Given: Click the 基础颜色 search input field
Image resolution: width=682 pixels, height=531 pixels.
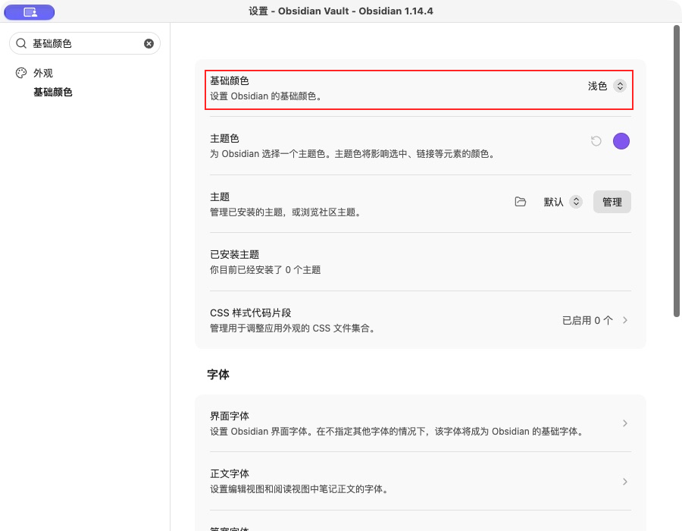Looking at the screenshot, I should pyautogui.click(x=85, y=43).
